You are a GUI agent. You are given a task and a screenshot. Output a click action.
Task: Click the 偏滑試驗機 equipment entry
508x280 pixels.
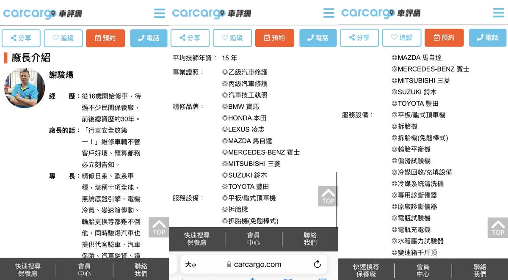[411, 161]
